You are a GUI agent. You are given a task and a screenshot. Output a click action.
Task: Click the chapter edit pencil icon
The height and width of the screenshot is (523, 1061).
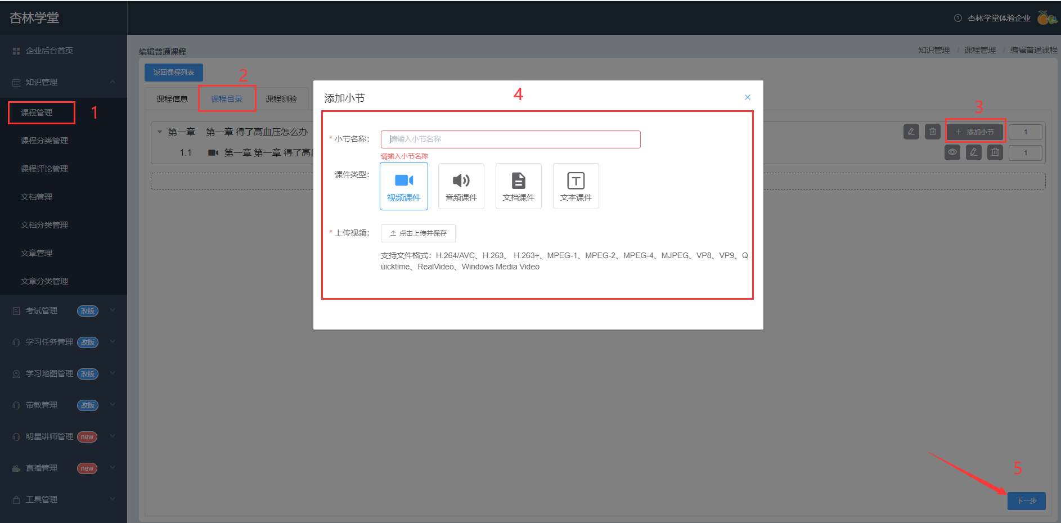(x=911, y=132)
